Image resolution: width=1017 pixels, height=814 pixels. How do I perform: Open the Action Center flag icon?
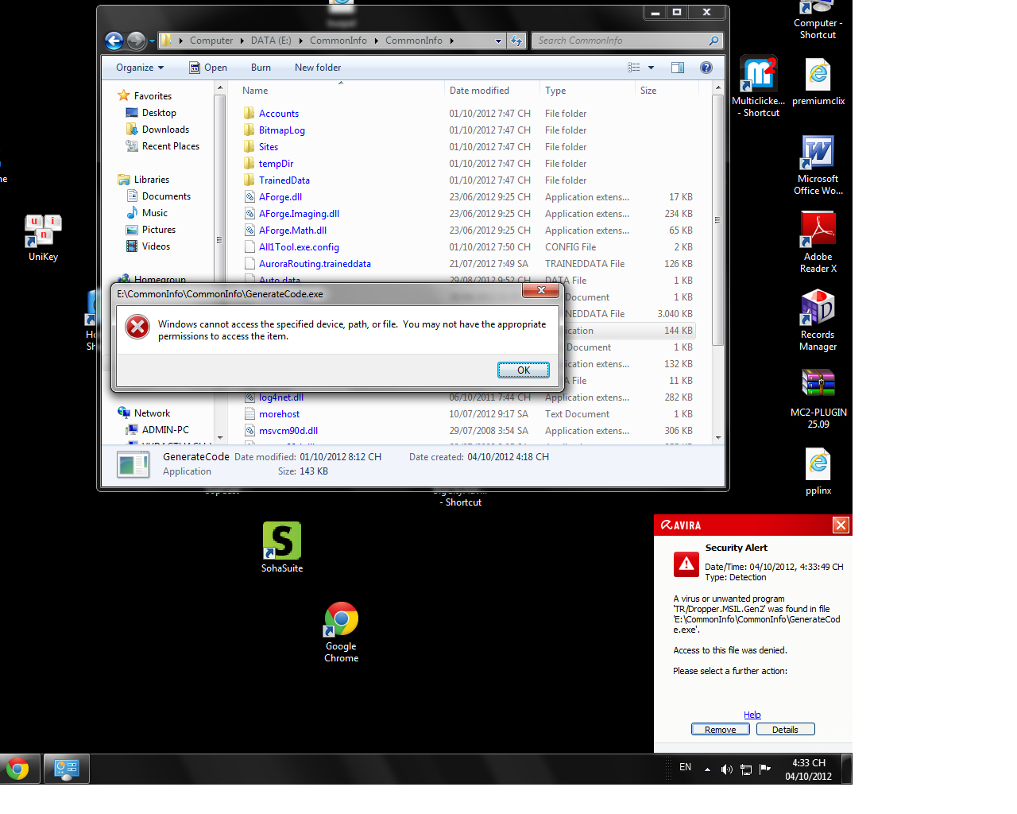[765, 769]
